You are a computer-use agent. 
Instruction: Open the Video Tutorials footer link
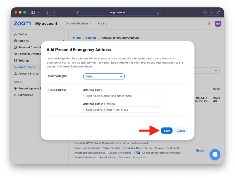point(111,148)
